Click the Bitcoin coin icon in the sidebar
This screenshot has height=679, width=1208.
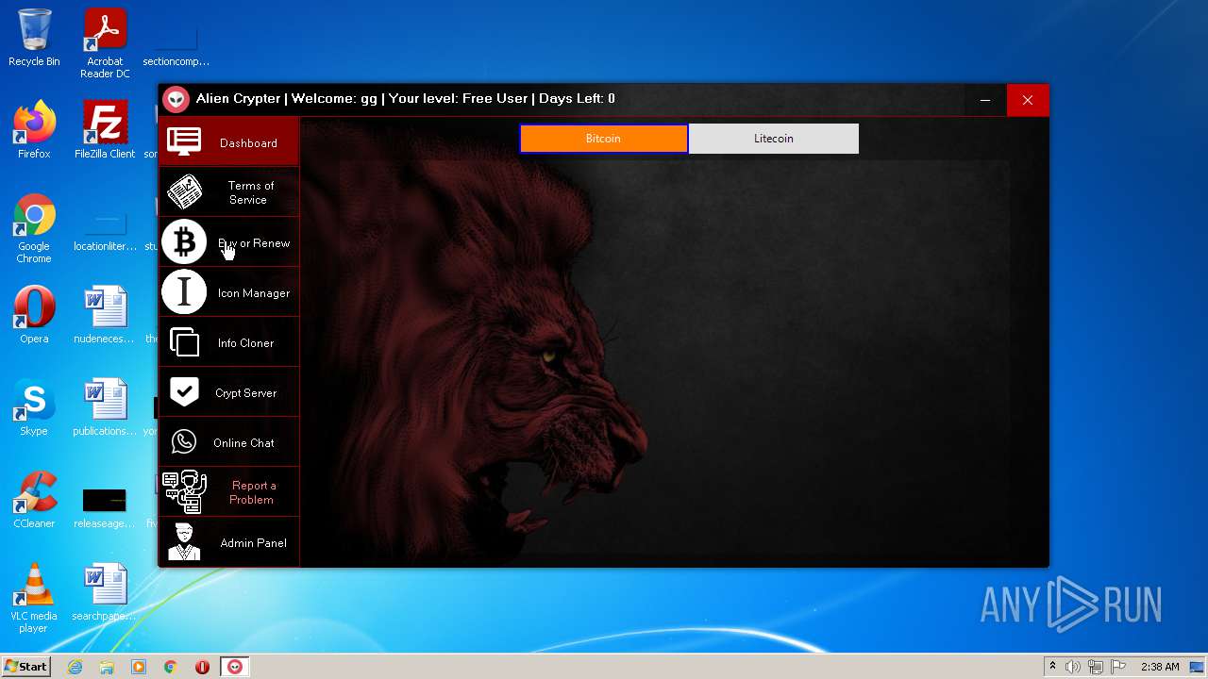184,242
